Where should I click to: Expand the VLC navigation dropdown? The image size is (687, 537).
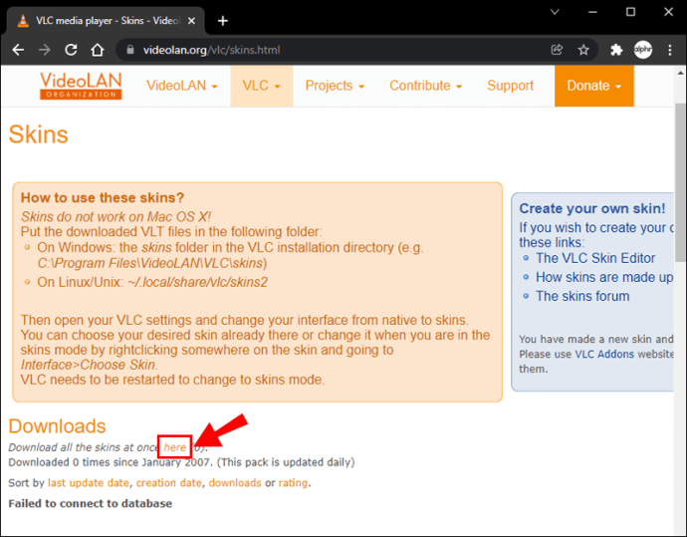pos(261,86)
